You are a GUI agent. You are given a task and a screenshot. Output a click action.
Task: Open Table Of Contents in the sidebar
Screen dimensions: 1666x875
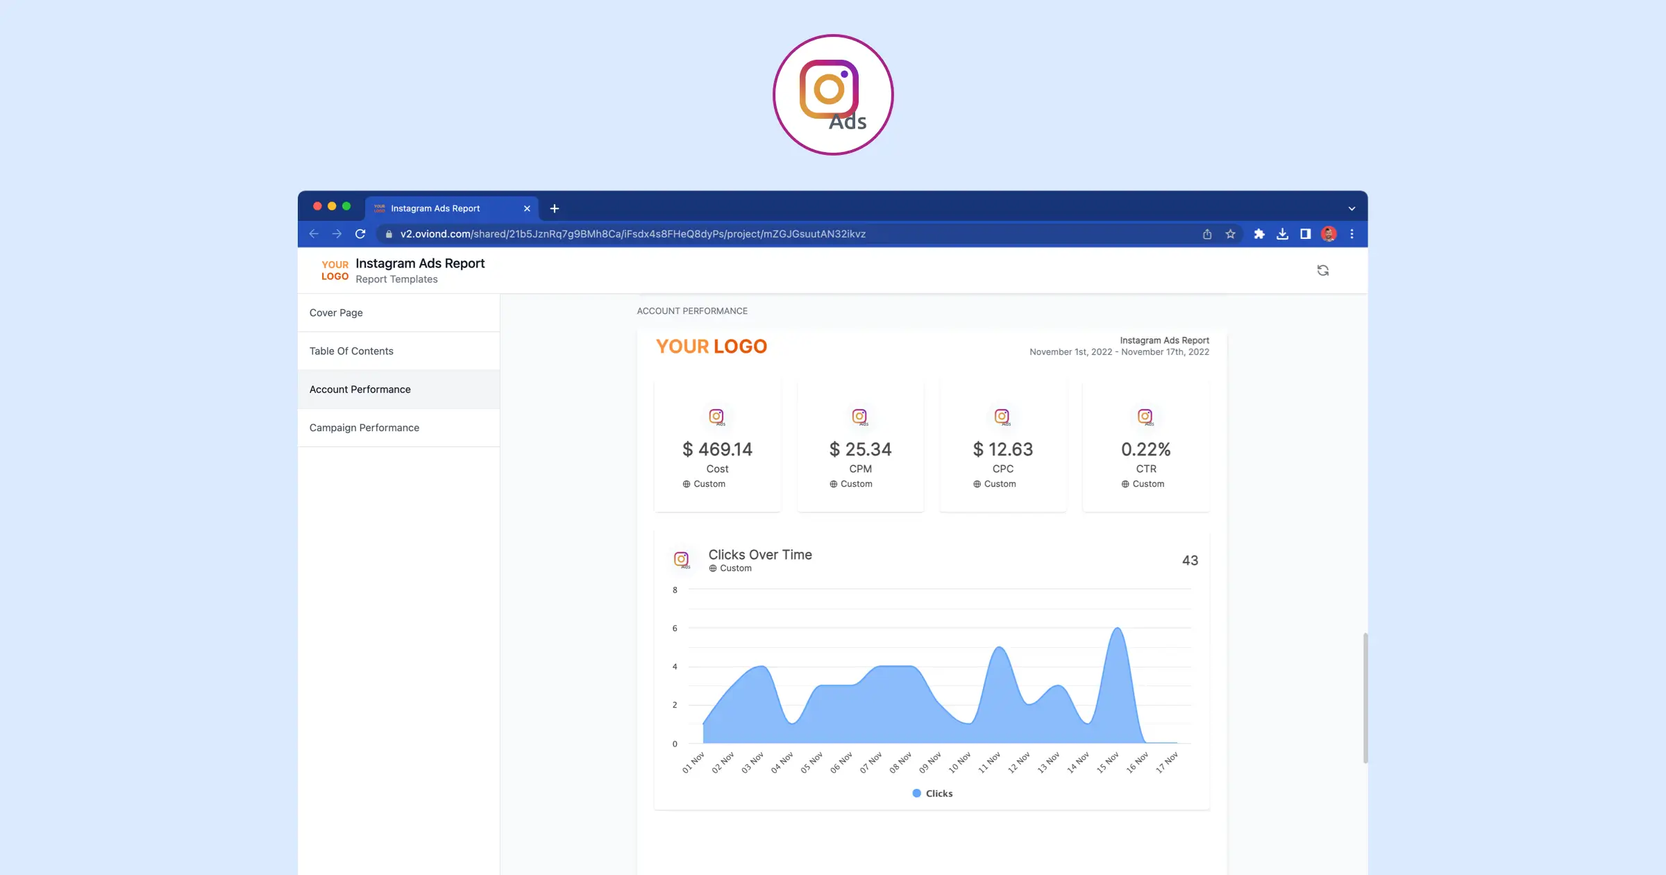[398, 351]
